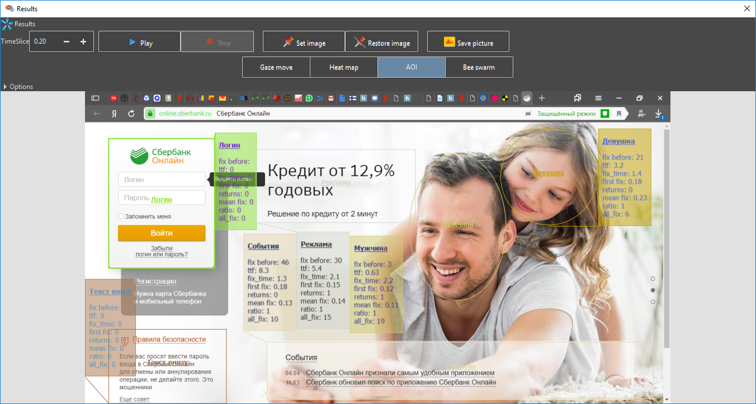Start gaze playback with the Play button
This screenshot has width=756, height=404.
pyautogui.click(x=139, y=42)
